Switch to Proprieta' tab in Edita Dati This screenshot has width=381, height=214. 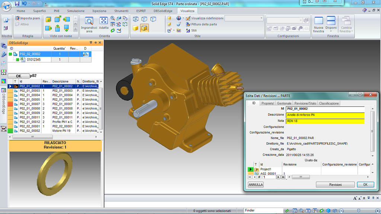[x=268, y=103]
